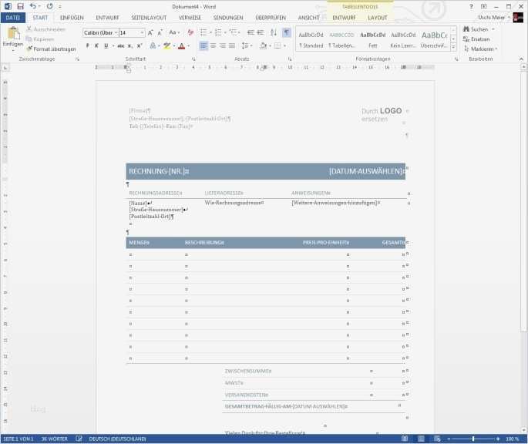Toggle paragraph marks display
Viewport: 528px width, 444px height.
coord(286,32)
